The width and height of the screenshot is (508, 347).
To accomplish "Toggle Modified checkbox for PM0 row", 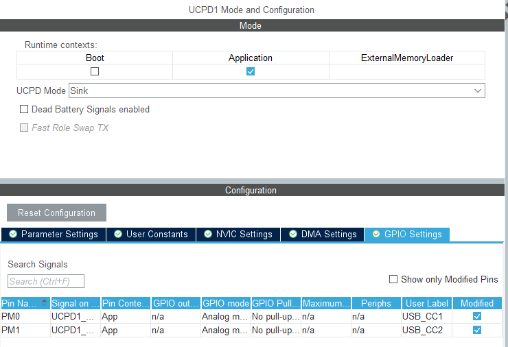I will click(x=477, y=317).
